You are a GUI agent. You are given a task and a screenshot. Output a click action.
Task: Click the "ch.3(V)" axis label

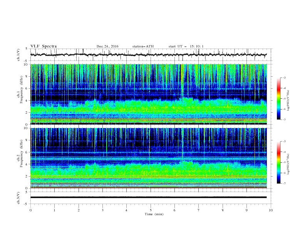(18, 198)
